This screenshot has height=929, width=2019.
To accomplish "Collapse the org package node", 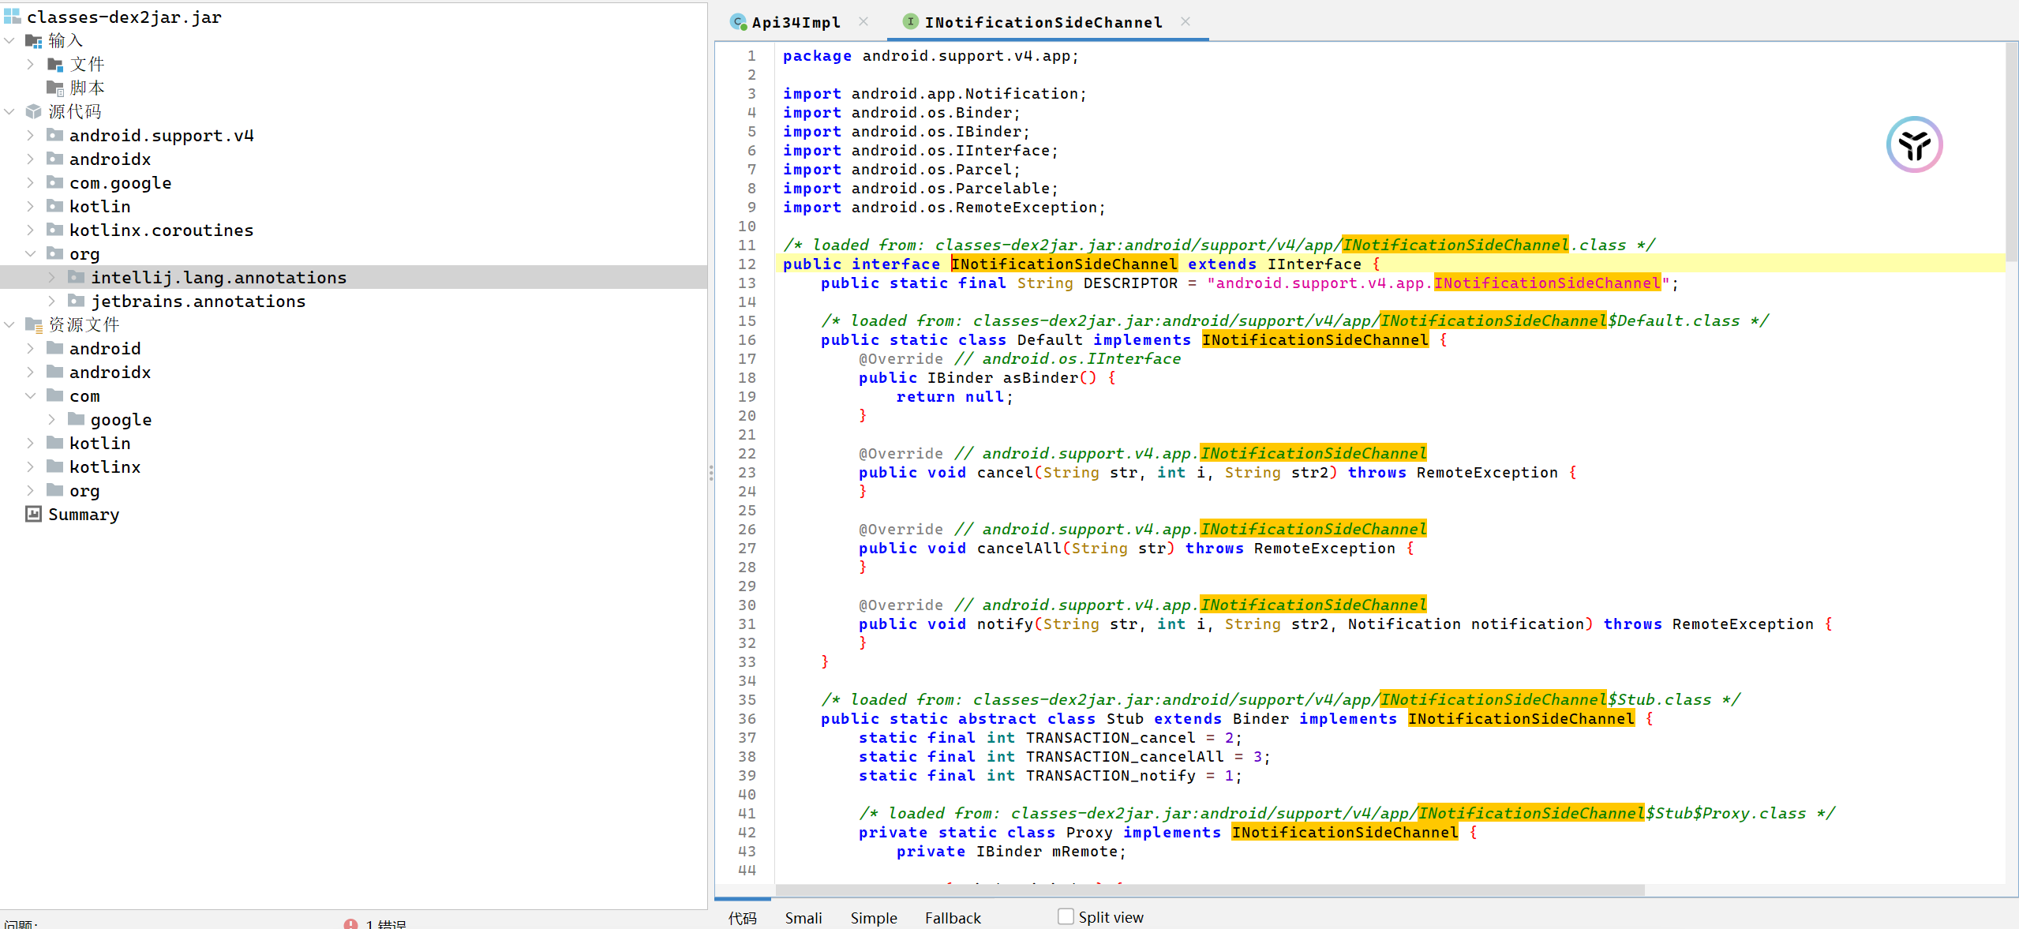I will (x=30, y=253).
